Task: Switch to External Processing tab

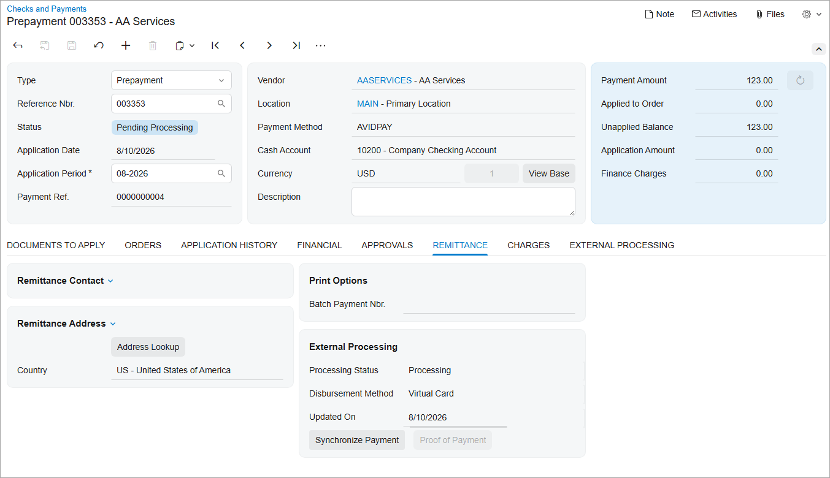Action: coord(622,245)
